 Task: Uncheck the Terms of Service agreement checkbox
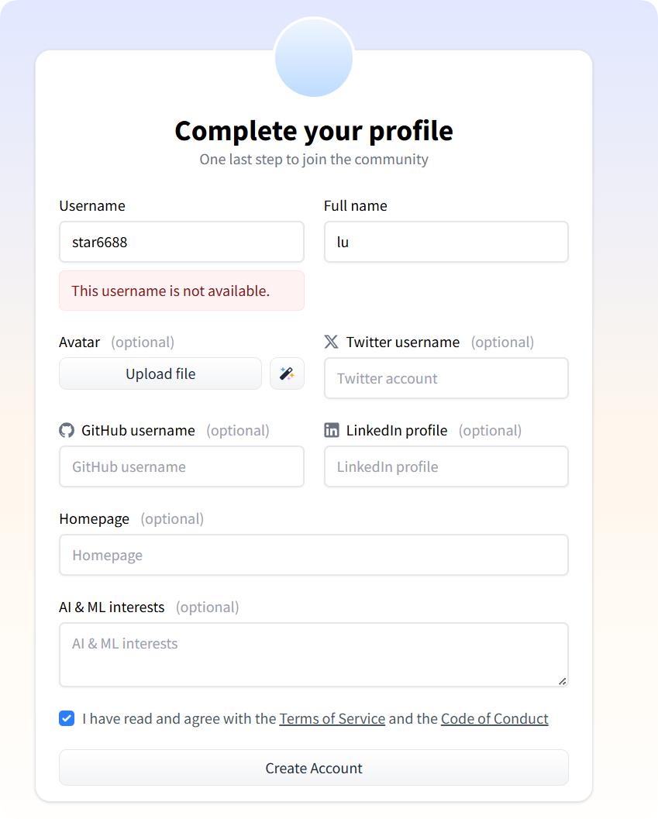point(67,718)
